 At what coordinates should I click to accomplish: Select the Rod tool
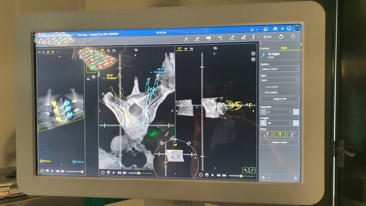pyautogui.click(x=267, y=37)
